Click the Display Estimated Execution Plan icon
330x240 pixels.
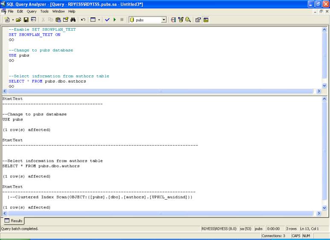click(173, 20)
